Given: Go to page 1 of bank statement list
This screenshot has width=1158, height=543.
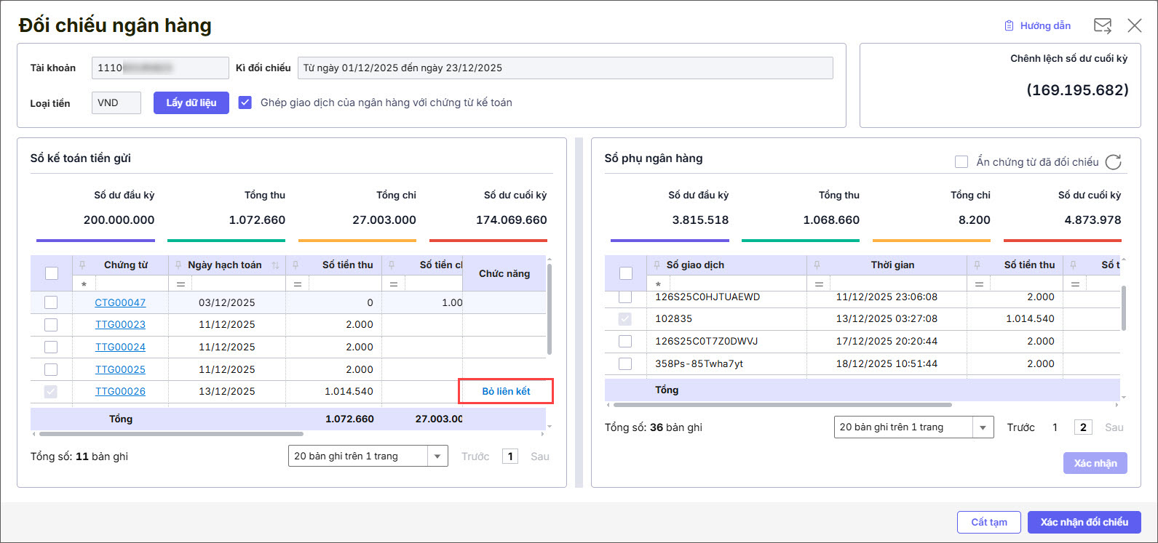Looking at the screenshot, I should pos(1055,427).
